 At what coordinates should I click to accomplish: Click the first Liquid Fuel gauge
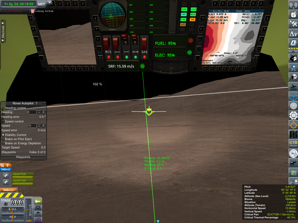tap(23, 176)
